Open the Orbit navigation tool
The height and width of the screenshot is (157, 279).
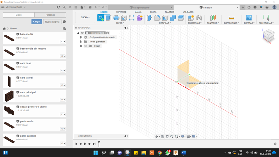pyautogui.click(x=157, y=136)
